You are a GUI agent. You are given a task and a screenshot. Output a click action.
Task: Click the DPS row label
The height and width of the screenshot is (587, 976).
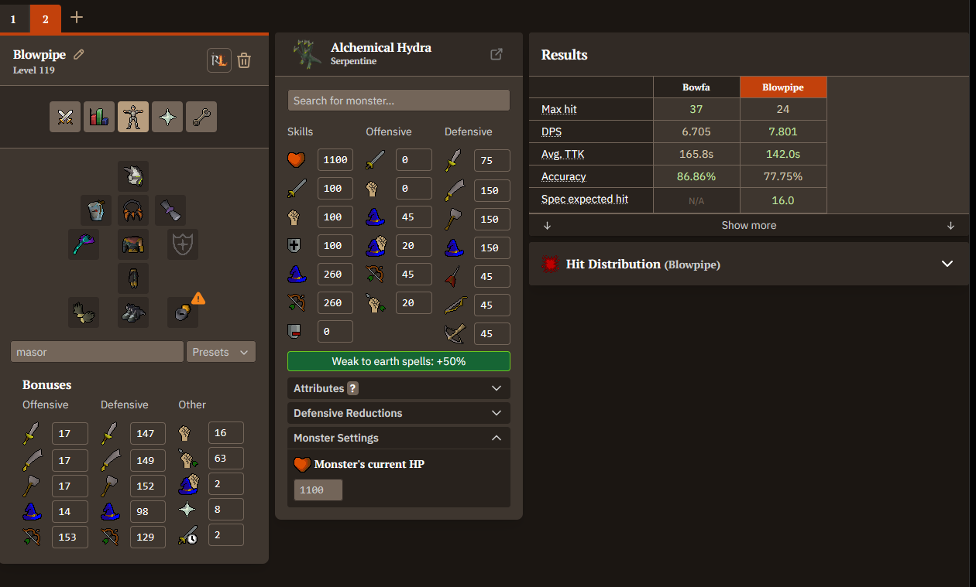552,131
